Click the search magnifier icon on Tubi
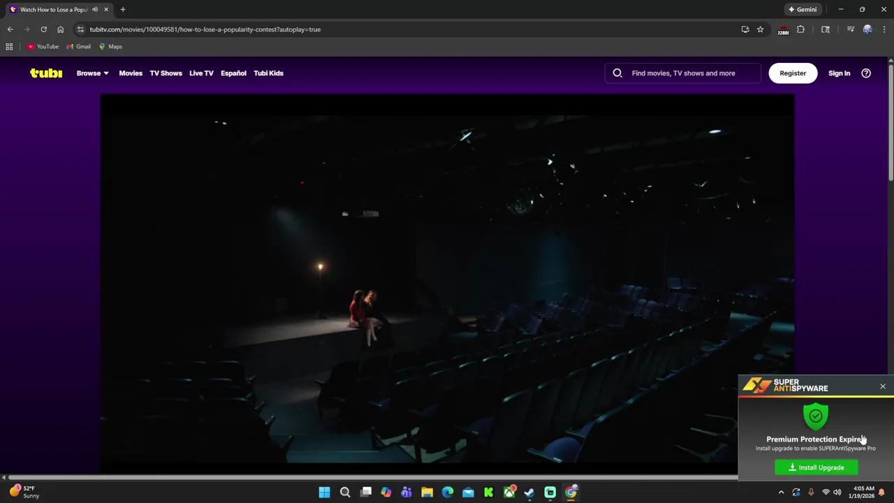The width and height of the screenshot is (894, 503). (x=617, y=73)
